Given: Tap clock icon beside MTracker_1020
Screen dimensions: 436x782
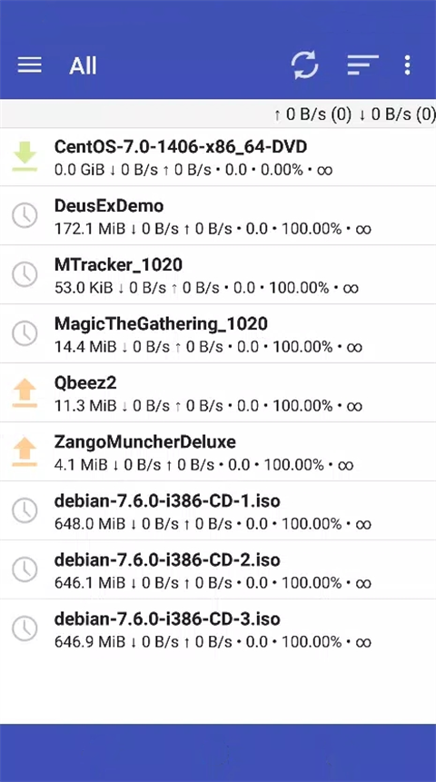Looking at the screenshot, I should pos(25,274).
